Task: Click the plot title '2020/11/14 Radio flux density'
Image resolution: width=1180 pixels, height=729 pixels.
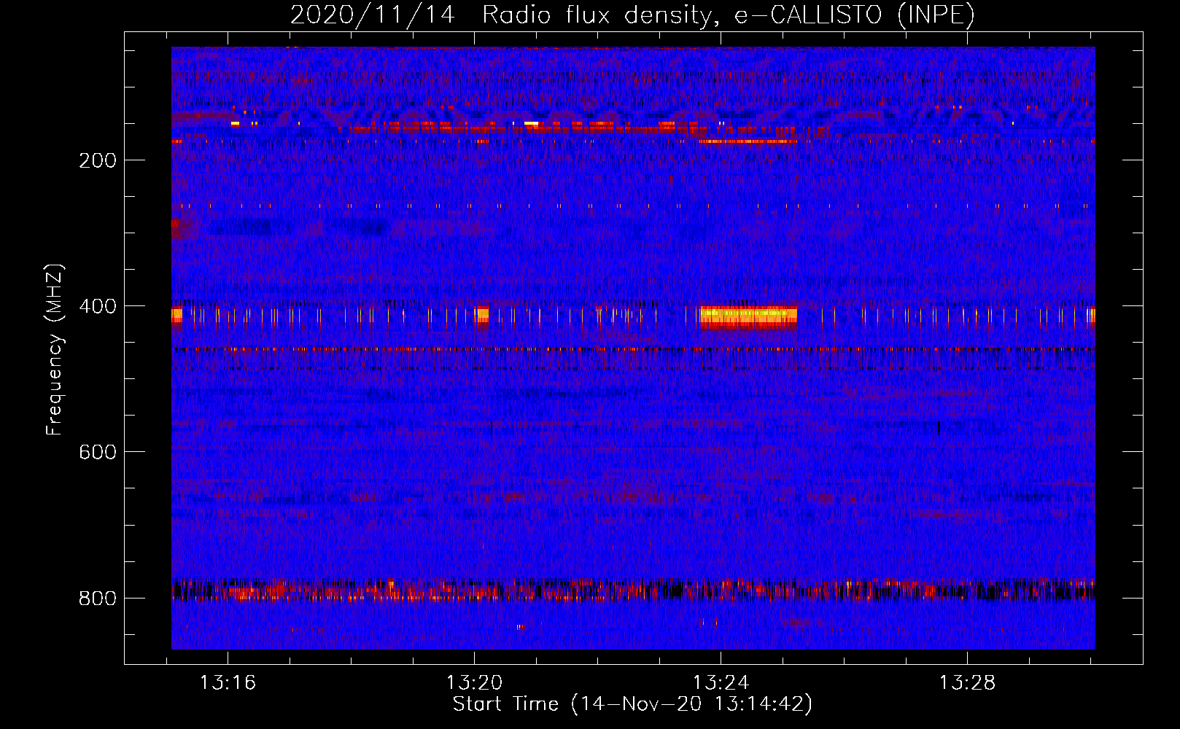Action: coord(632,15)
